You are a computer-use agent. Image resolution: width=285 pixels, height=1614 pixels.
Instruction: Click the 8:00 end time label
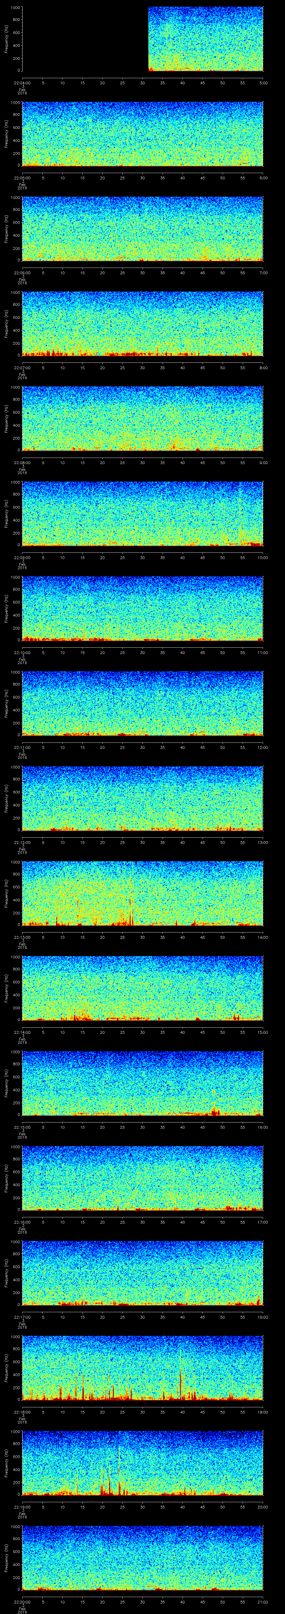[x=263, y=367]
